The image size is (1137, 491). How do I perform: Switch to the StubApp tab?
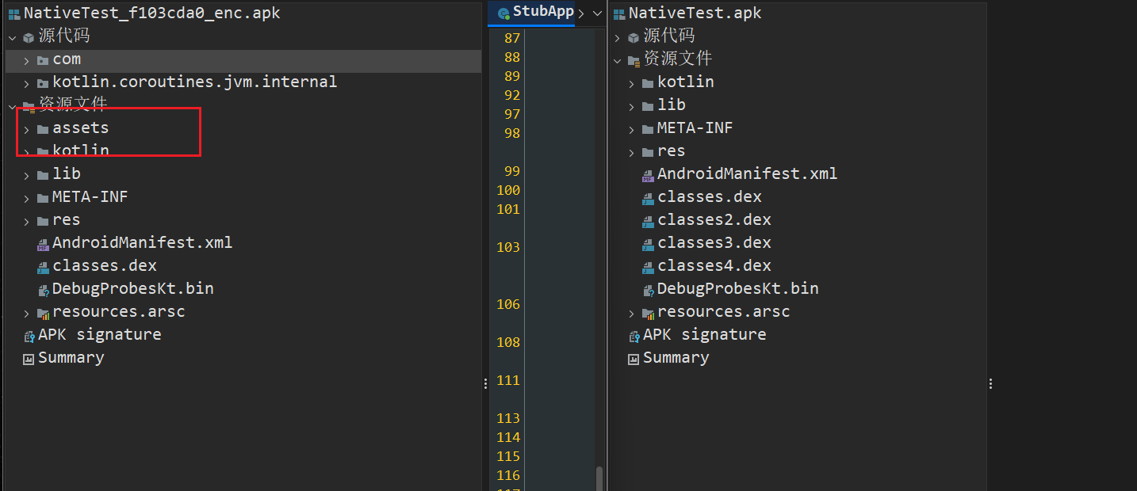542,12
